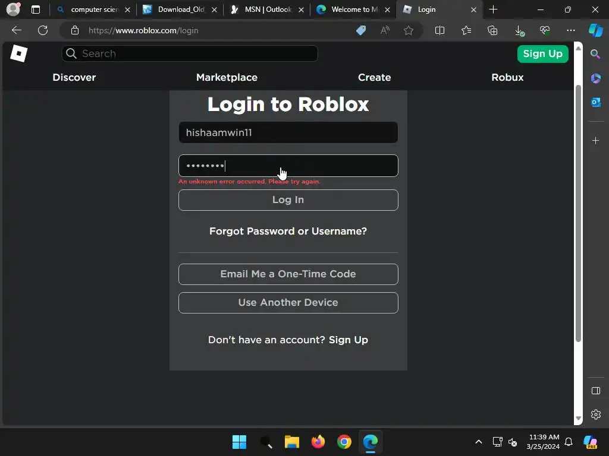Image resolution: width=609 pixels, height=456 pixels.
Task: Go back using browser back arrow
Action: tap(16, 30)
